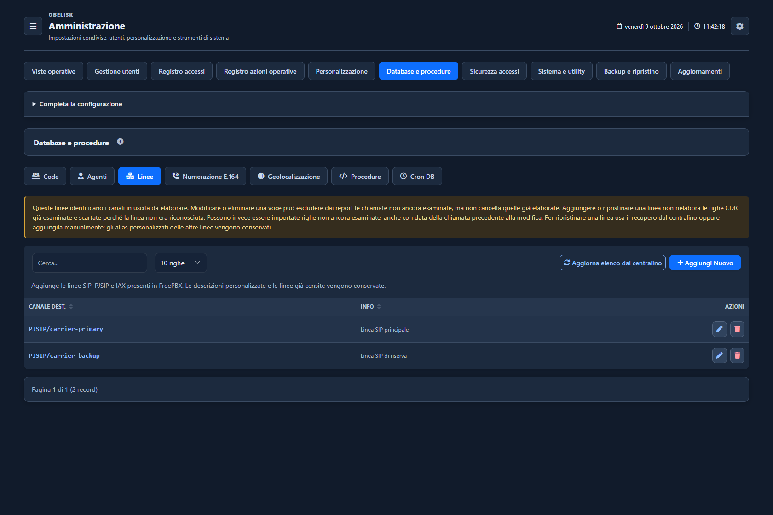Click Aggiungi Nuovo button
The height and width of the screenshot is (515, 773).
pos(705,263)
